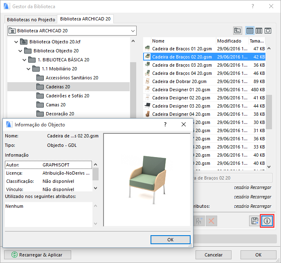Click the Cadeira Designer 03 20.gsm chair icon
Viewport: 281px width, 263px height.
click(147, 106)
